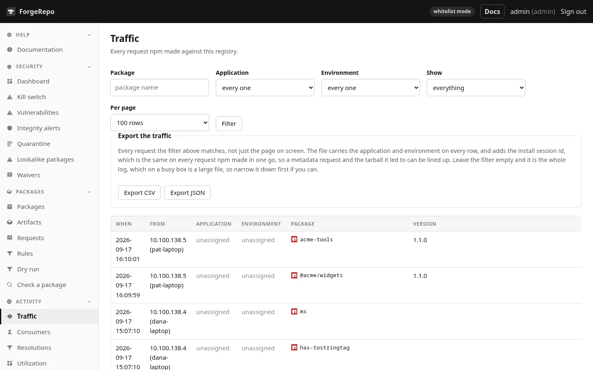Open the @acme/widgets package link
593x370 pixels.
tap(321, 275)
